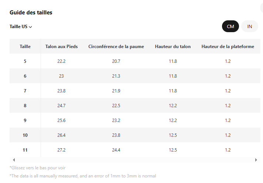Click the Guide des tailles heading
The width and height of the screenshot is (263, 183).
[x=31, y=13]
